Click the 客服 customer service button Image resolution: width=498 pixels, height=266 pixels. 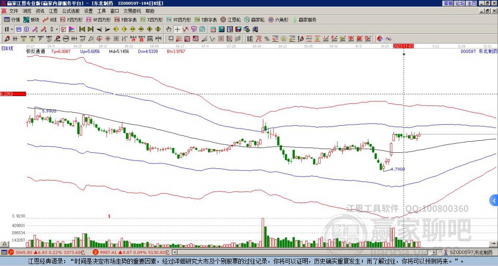coord(448,3)
